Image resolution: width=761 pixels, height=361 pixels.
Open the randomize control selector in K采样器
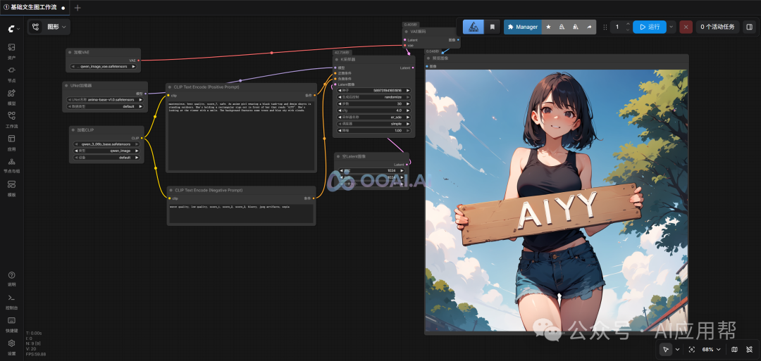coord(373,97)
